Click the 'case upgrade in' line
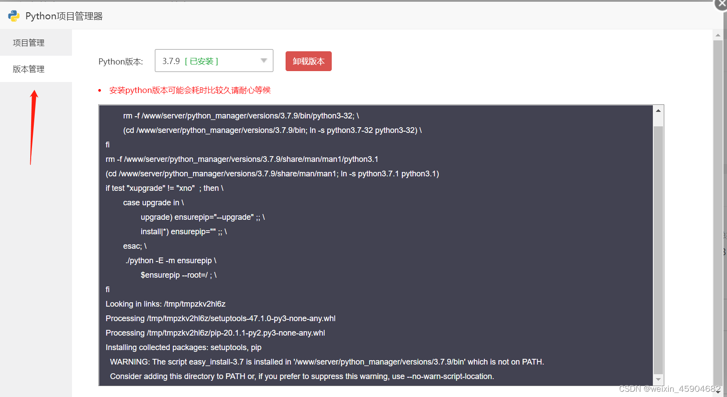 point(153,203)
